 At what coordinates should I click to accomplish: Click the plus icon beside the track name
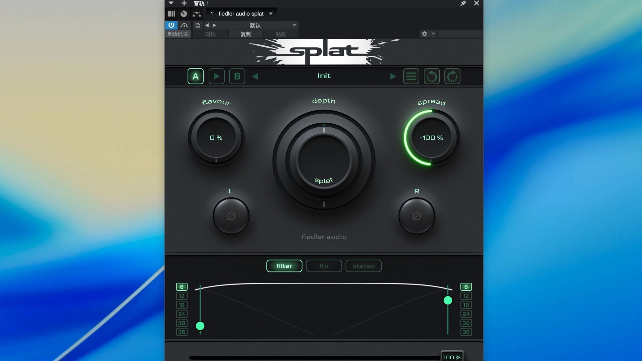(184, 3)
